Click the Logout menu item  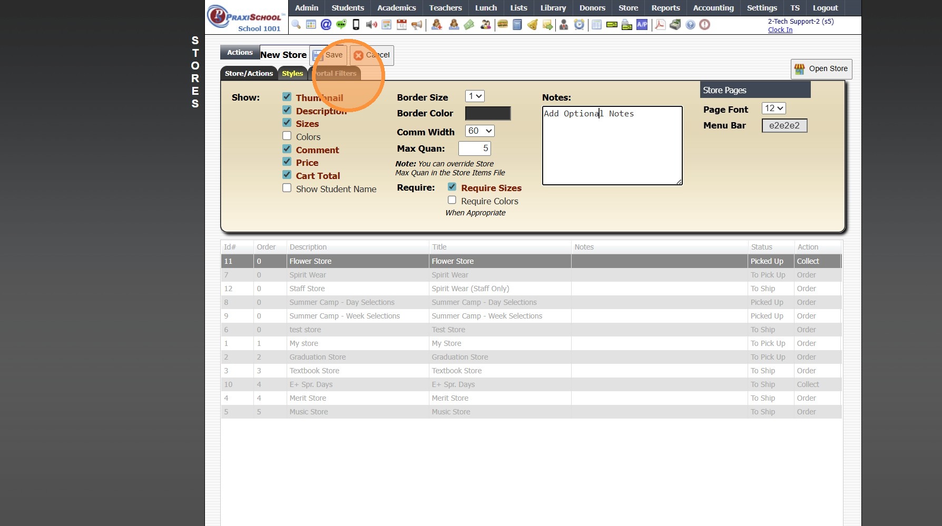[x=825, y=8]
